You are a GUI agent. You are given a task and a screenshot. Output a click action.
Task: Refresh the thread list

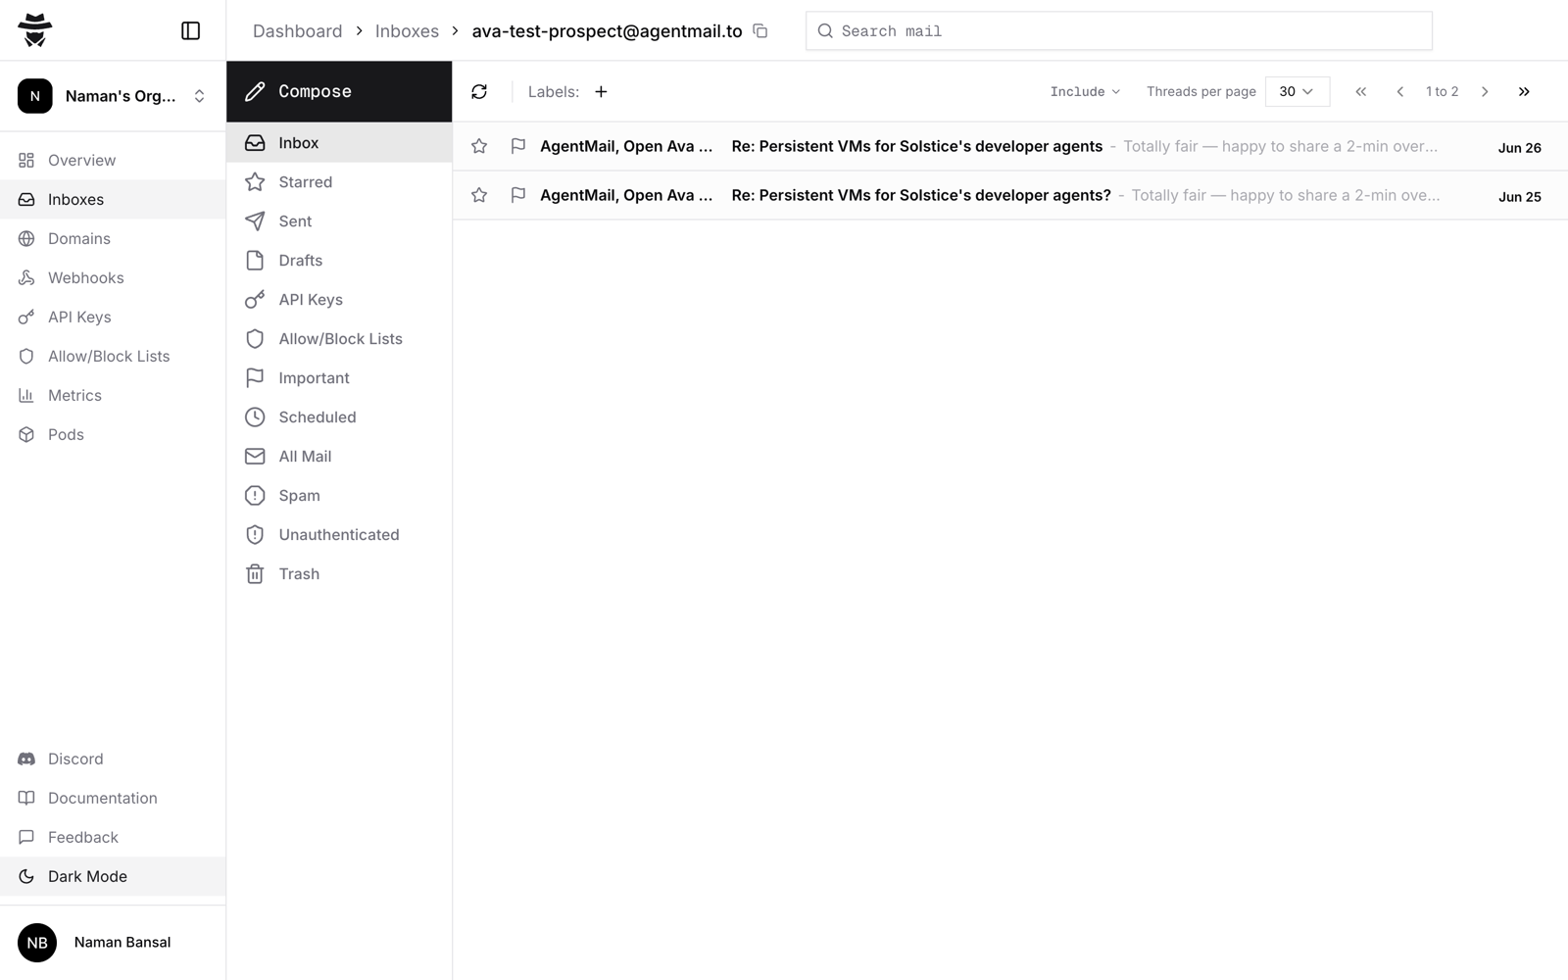(x=479, y=91)
